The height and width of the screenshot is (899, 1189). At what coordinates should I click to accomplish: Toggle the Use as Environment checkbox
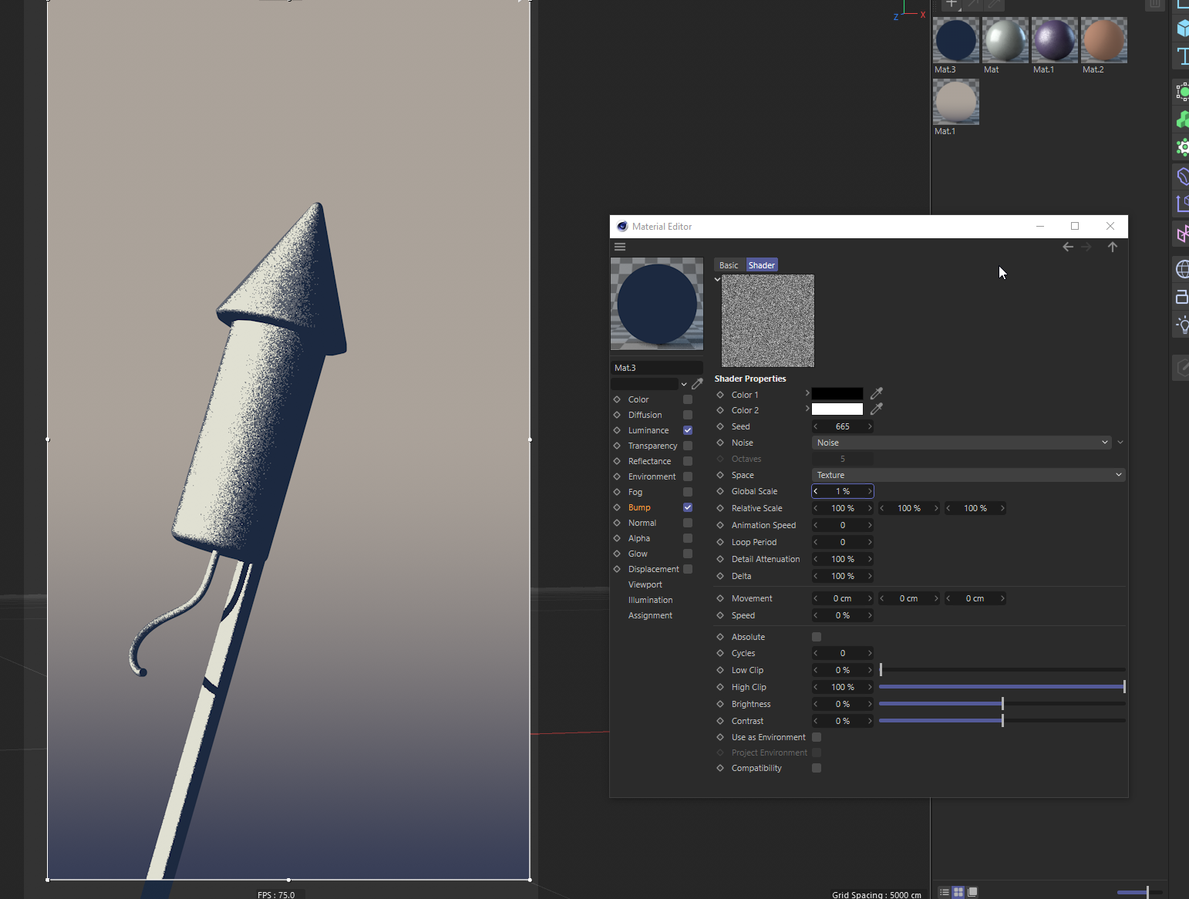pyautogui.click(x=817, y=737)
